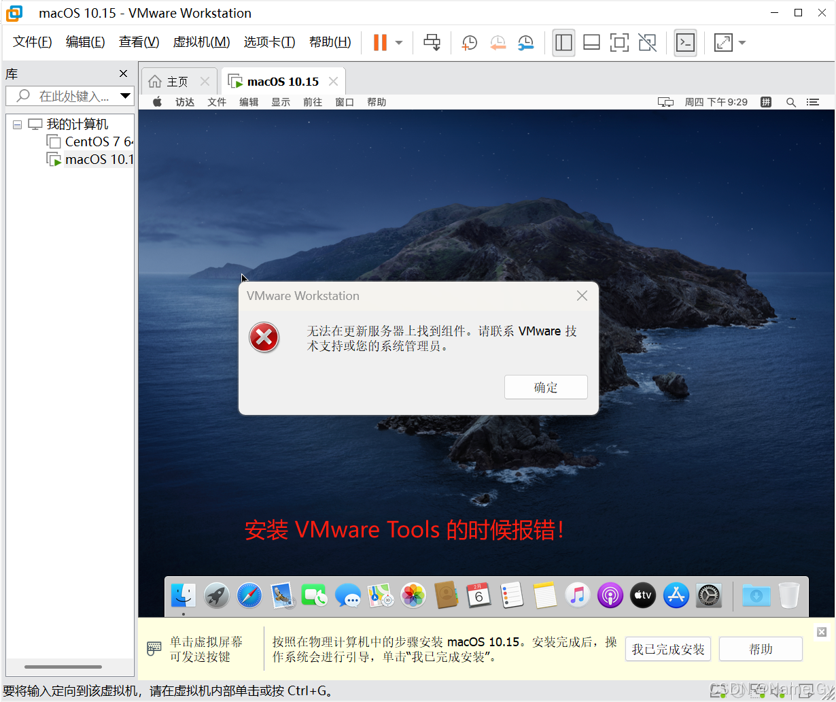Open the 选项卡(T) menu

click(269, 42)
